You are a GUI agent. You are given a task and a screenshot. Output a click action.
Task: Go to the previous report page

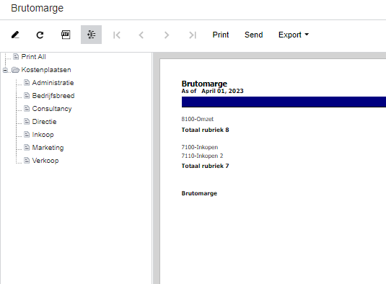tap(141, 35)
